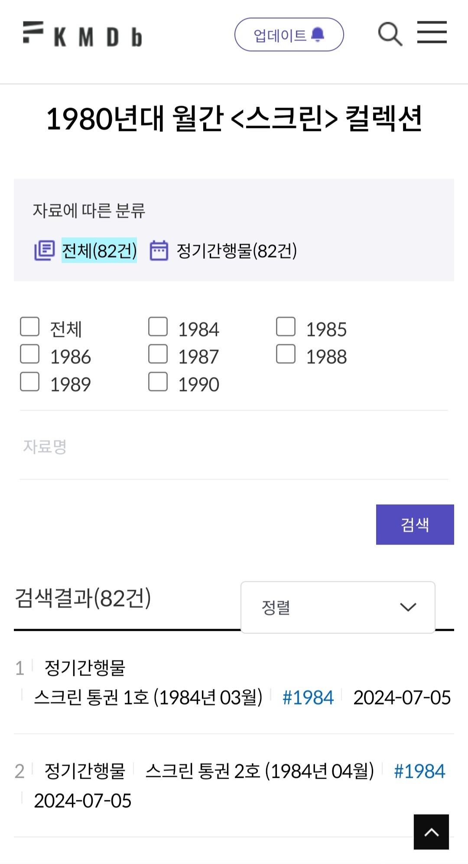
Task: Click the #1984 tag in result 1
Action: click(x=308, y=698)
